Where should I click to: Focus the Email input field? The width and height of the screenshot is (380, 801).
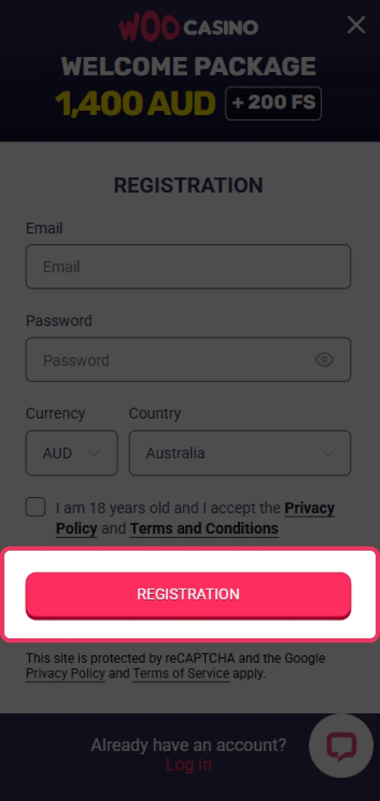tap(188, 267)
